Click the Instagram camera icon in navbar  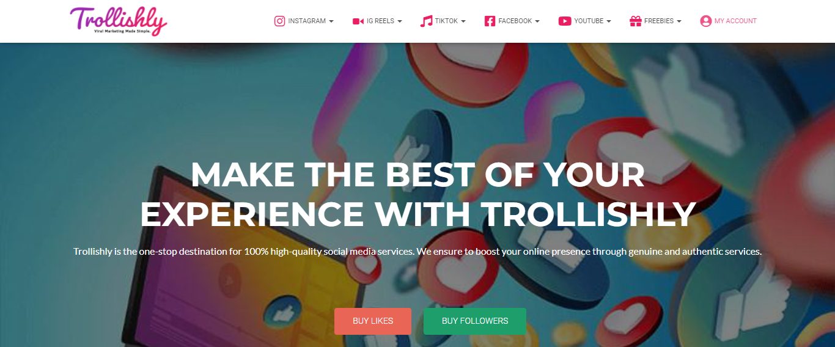[x=279, y=21]
